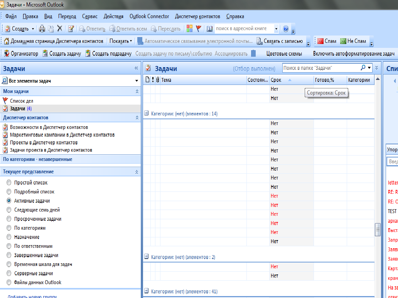Image resolution: width=398 pixels, height=298 pixels.
Task: Click "Цветовые схемы" in the toolbar
Action: coord(284,54)
